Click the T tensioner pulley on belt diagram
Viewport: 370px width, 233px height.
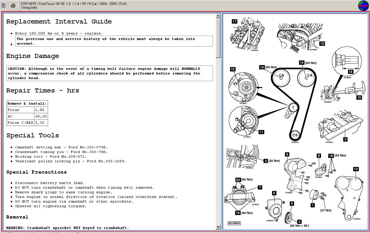tap(293, 108)
